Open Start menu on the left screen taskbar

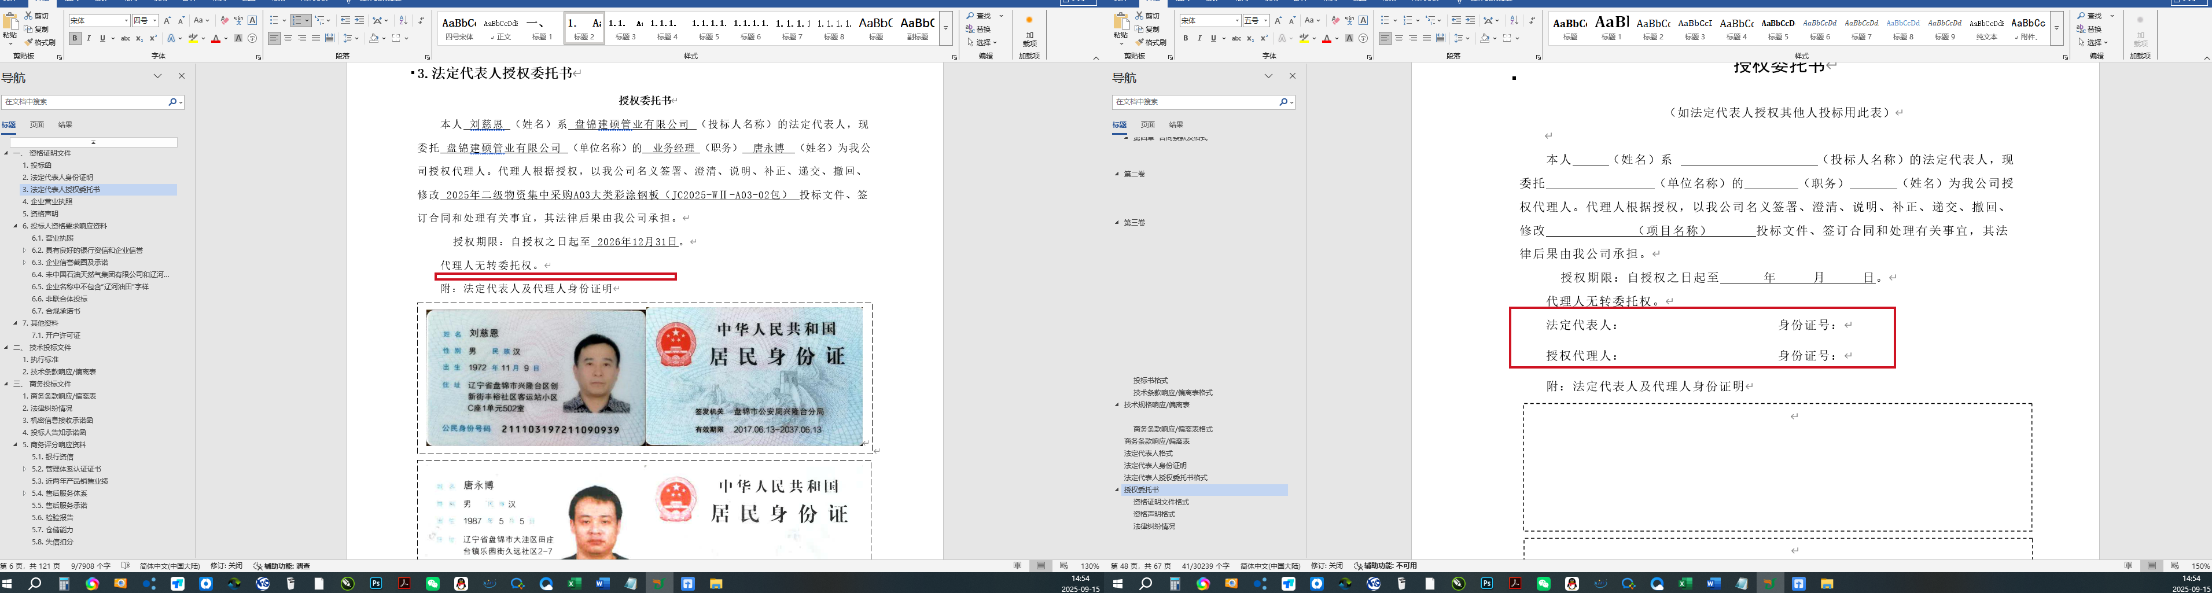pos(7,584)
